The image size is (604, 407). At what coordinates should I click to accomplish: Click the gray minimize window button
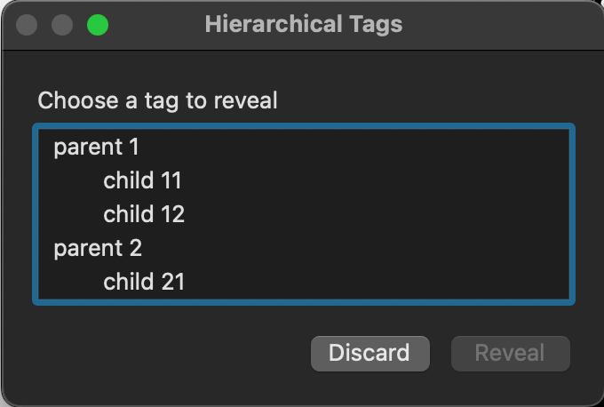pos(62,24)
